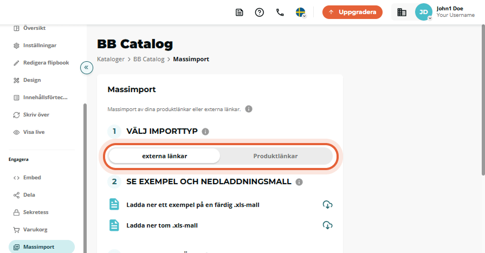Click the Kataloger breadcrumb link
This screenshot has height=253, width=485.
point(111,59)
